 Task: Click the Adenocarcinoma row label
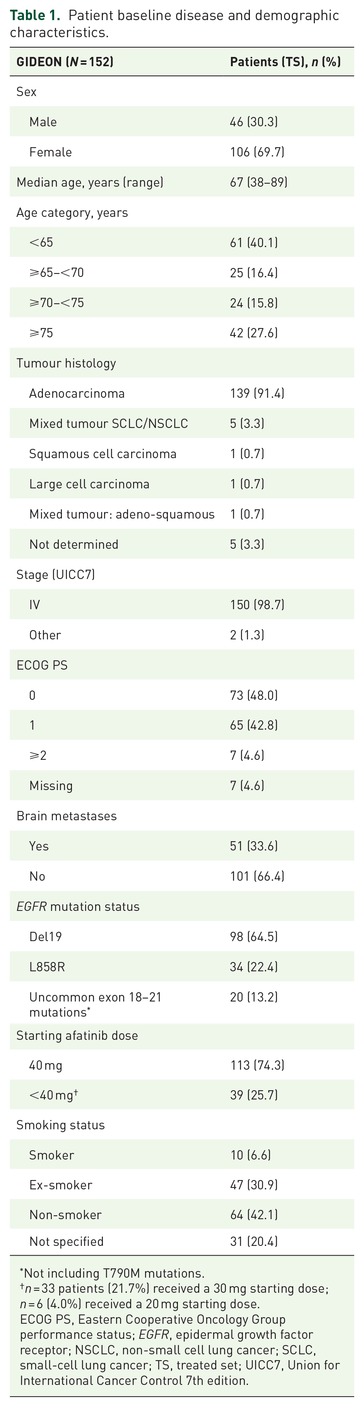(77, 393)
